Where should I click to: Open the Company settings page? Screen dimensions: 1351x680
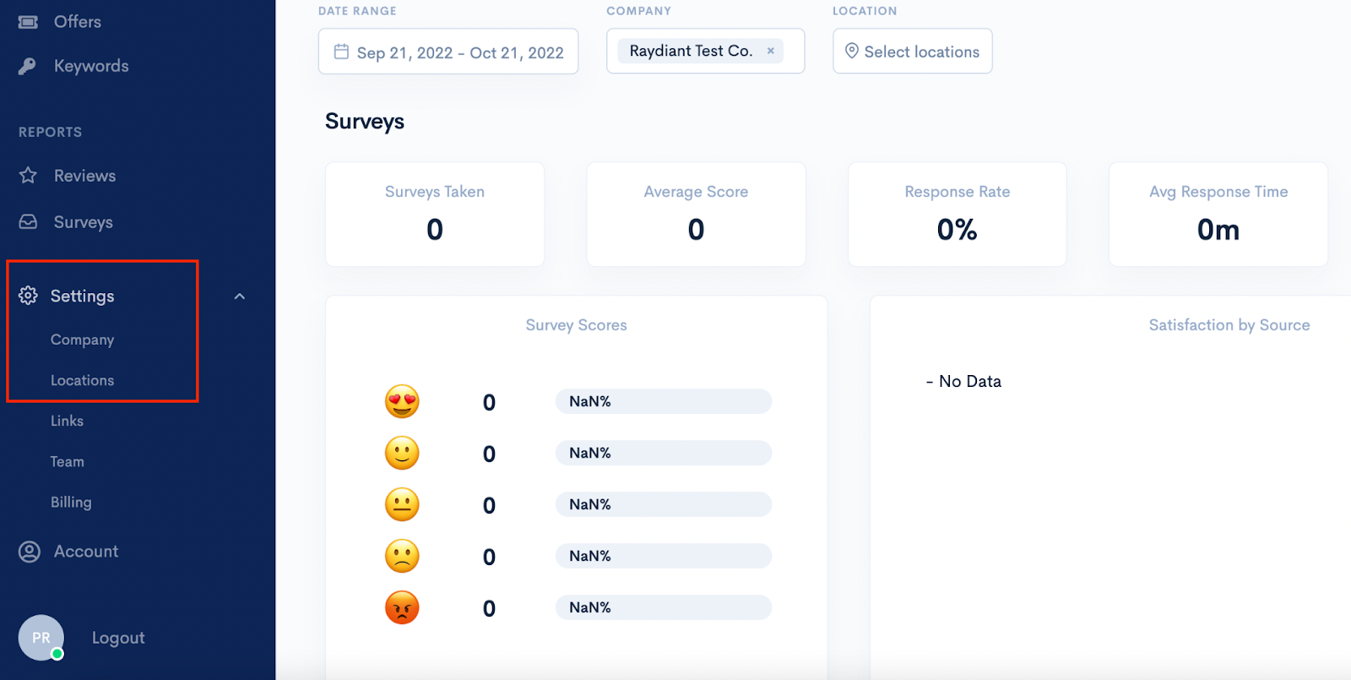coord(82,340)
